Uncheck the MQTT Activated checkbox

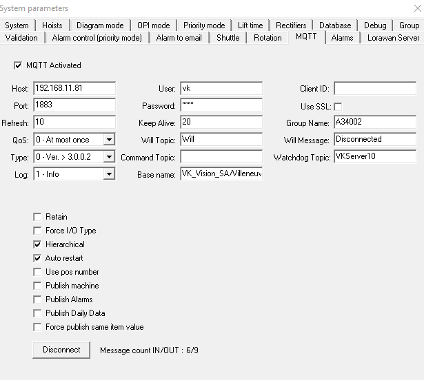coord(17,65)
